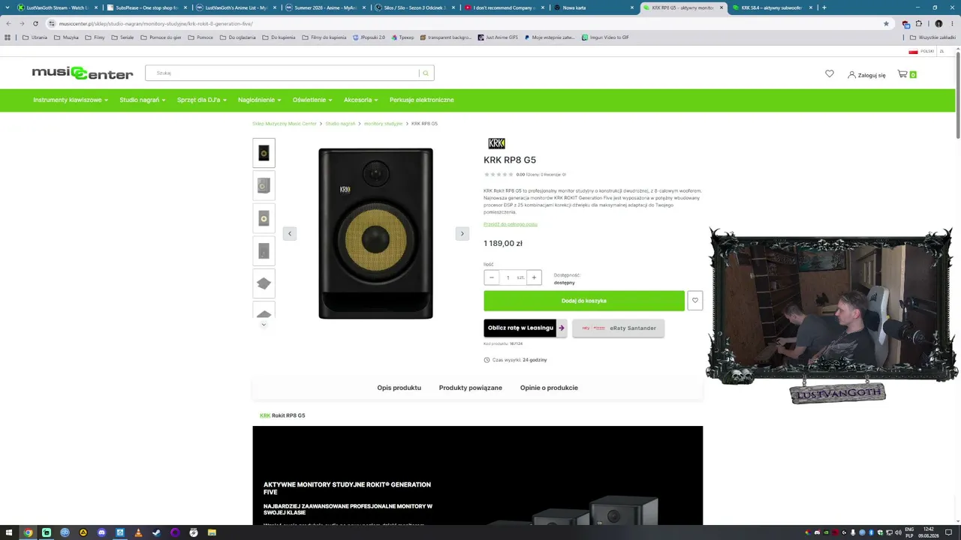Close the KRK RP8 G5 browser tab
The height and width of the screenshot is (540, 961).
722,7
